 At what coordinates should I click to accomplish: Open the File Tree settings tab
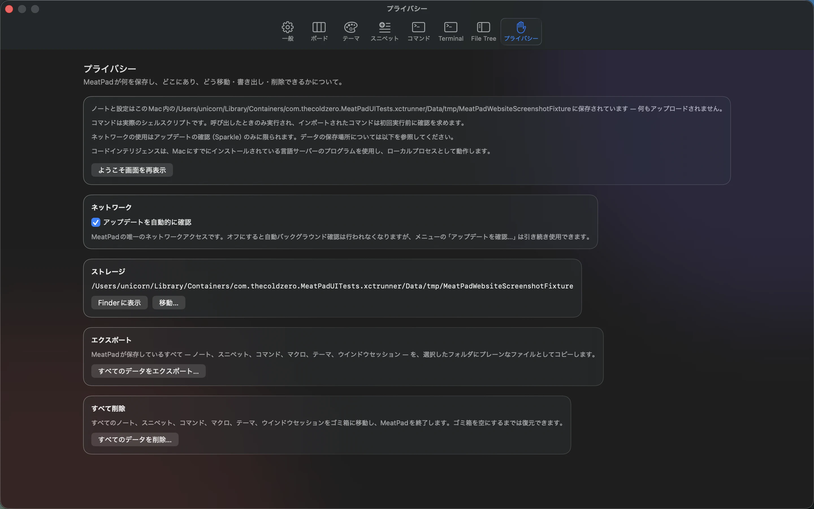(483, 32)
